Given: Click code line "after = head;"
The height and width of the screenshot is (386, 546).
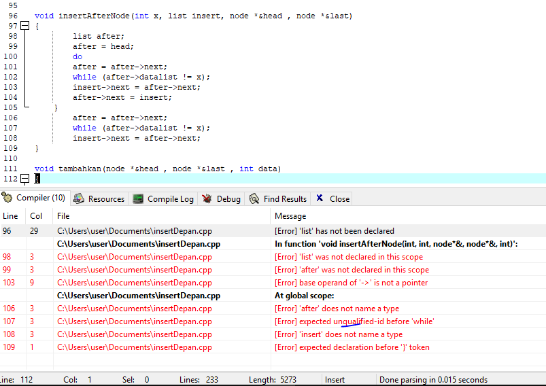Looking at the screenshot, I should click(x=103, y=46).
